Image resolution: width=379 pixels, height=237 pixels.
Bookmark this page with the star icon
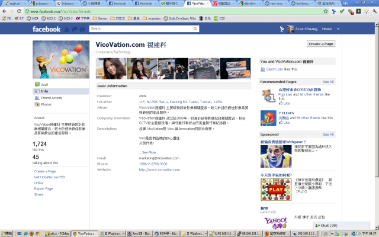(326, 11)
